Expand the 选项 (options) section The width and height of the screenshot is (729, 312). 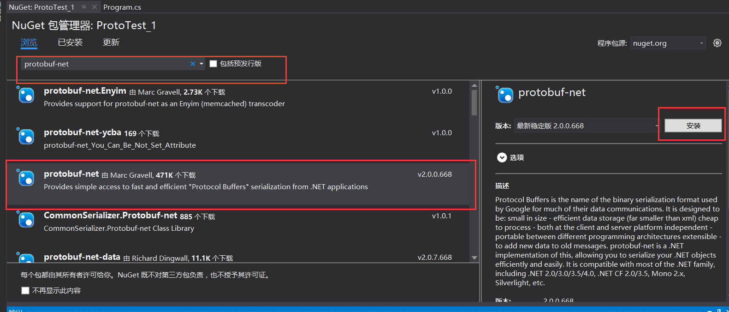[x=502, y=157]
